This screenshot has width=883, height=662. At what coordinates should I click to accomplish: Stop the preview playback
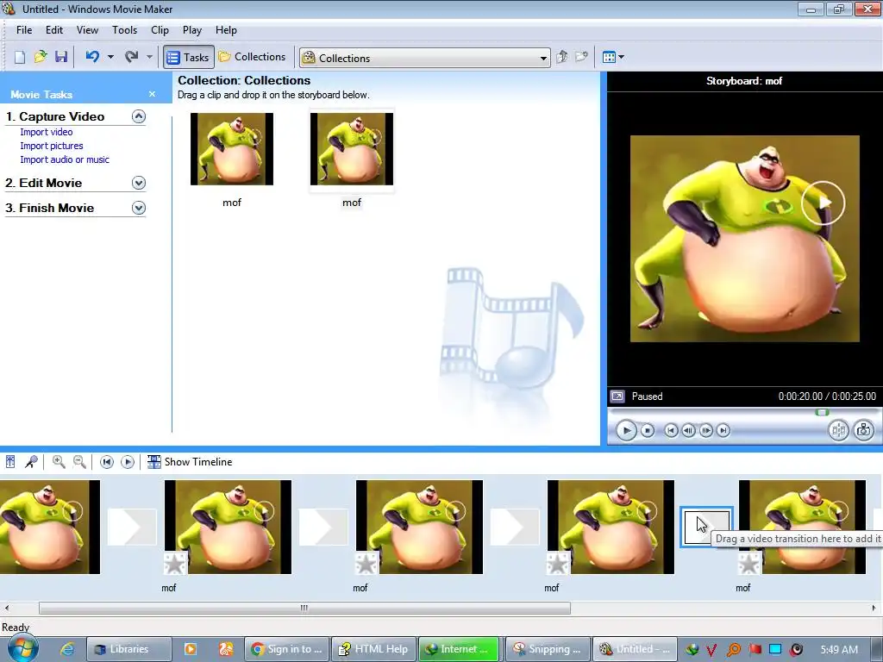[648, 431]
